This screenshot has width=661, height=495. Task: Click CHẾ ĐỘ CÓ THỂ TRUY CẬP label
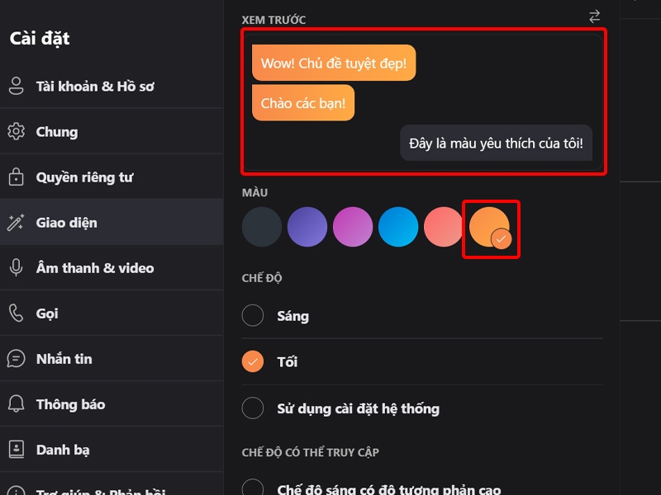tap(311, 452)
